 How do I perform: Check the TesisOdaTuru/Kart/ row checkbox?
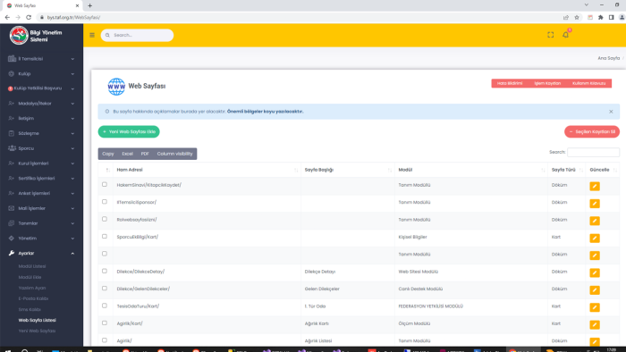point(105,306)
